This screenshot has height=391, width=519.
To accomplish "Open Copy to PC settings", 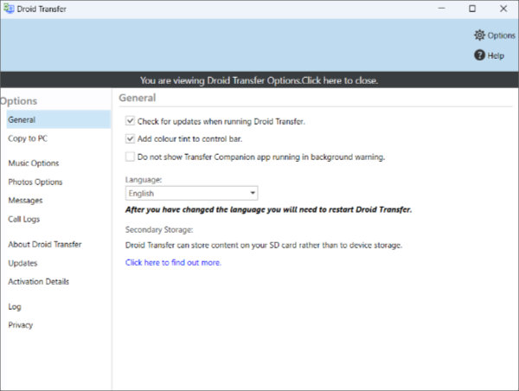I will point(28,138).
